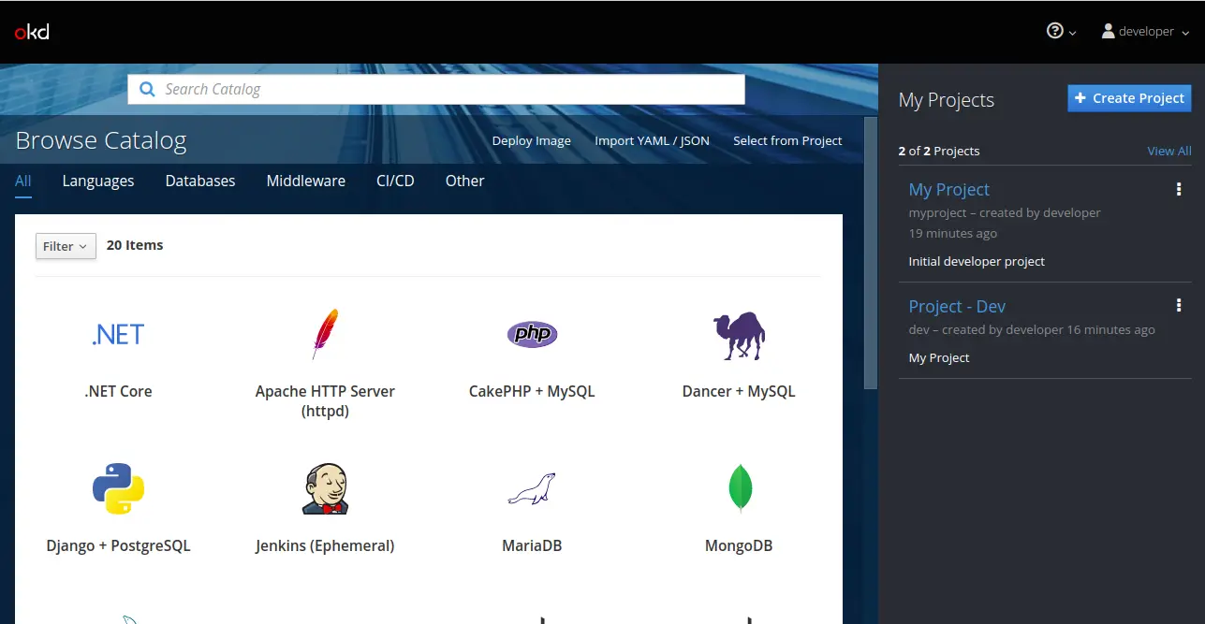
Task: Click the catalog vertical scrollbar
Action: pos(871,253)
